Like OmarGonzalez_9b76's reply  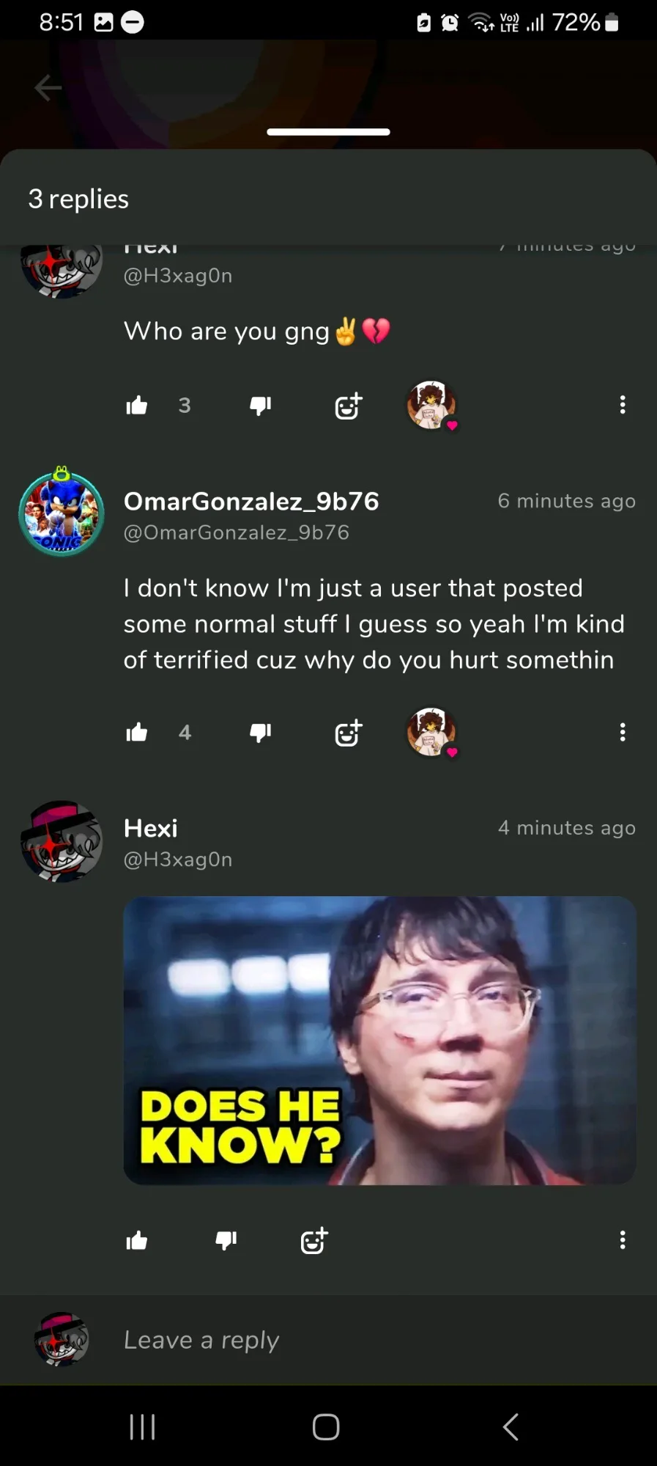[x=137, y=732]
